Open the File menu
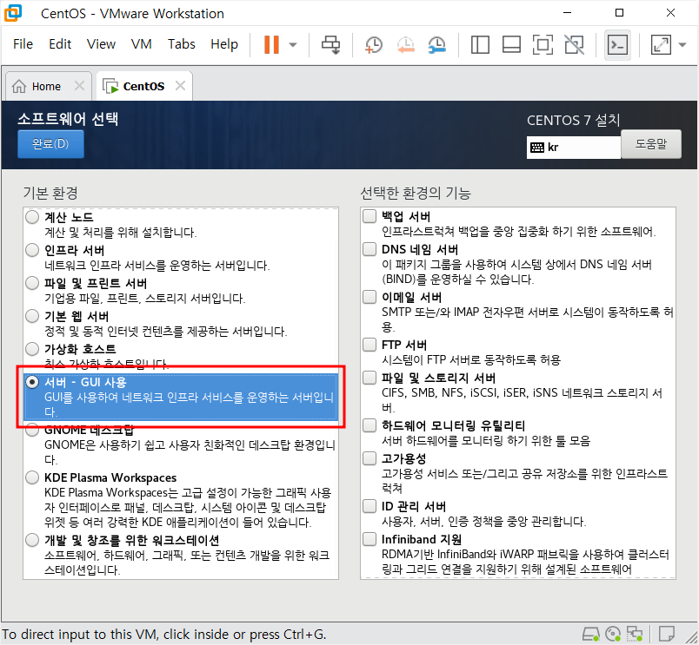Screen dimensions: 699x645 pyautogui.click(x=23, y=44)
